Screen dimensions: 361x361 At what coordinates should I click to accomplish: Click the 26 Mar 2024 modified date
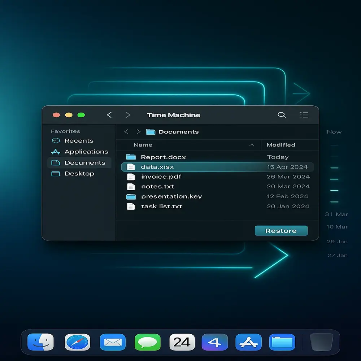[288, 177]
